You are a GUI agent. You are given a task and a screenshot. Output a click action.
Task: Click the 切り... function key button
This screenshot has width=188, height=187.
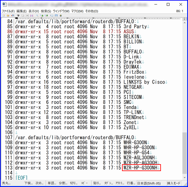(74, 183)
